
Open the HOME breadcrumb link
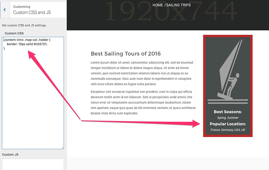pyautogui.click(x=158, y=5)
